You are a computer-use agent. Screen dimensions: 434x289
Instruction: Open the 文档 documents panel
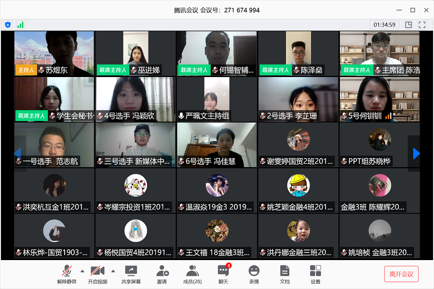point(285,271)
